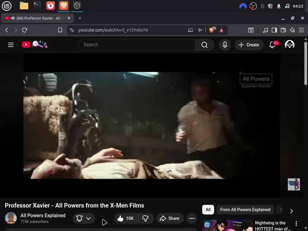
Task: Select the Professor Xavier YouTube tab
Action: tap(37, 18)
